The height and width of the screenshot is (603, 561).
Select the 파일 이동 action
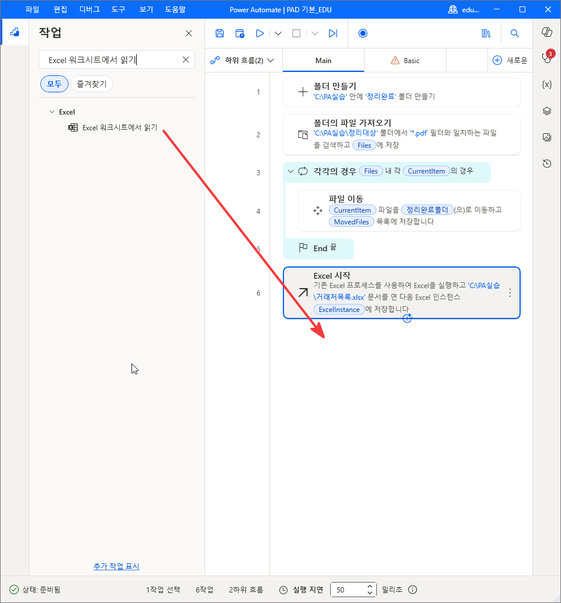click(x=409, y=211)
